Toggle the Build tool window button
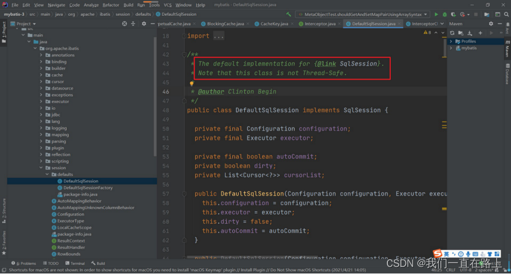This screenshot has height=274, width=511. (98, 263)
